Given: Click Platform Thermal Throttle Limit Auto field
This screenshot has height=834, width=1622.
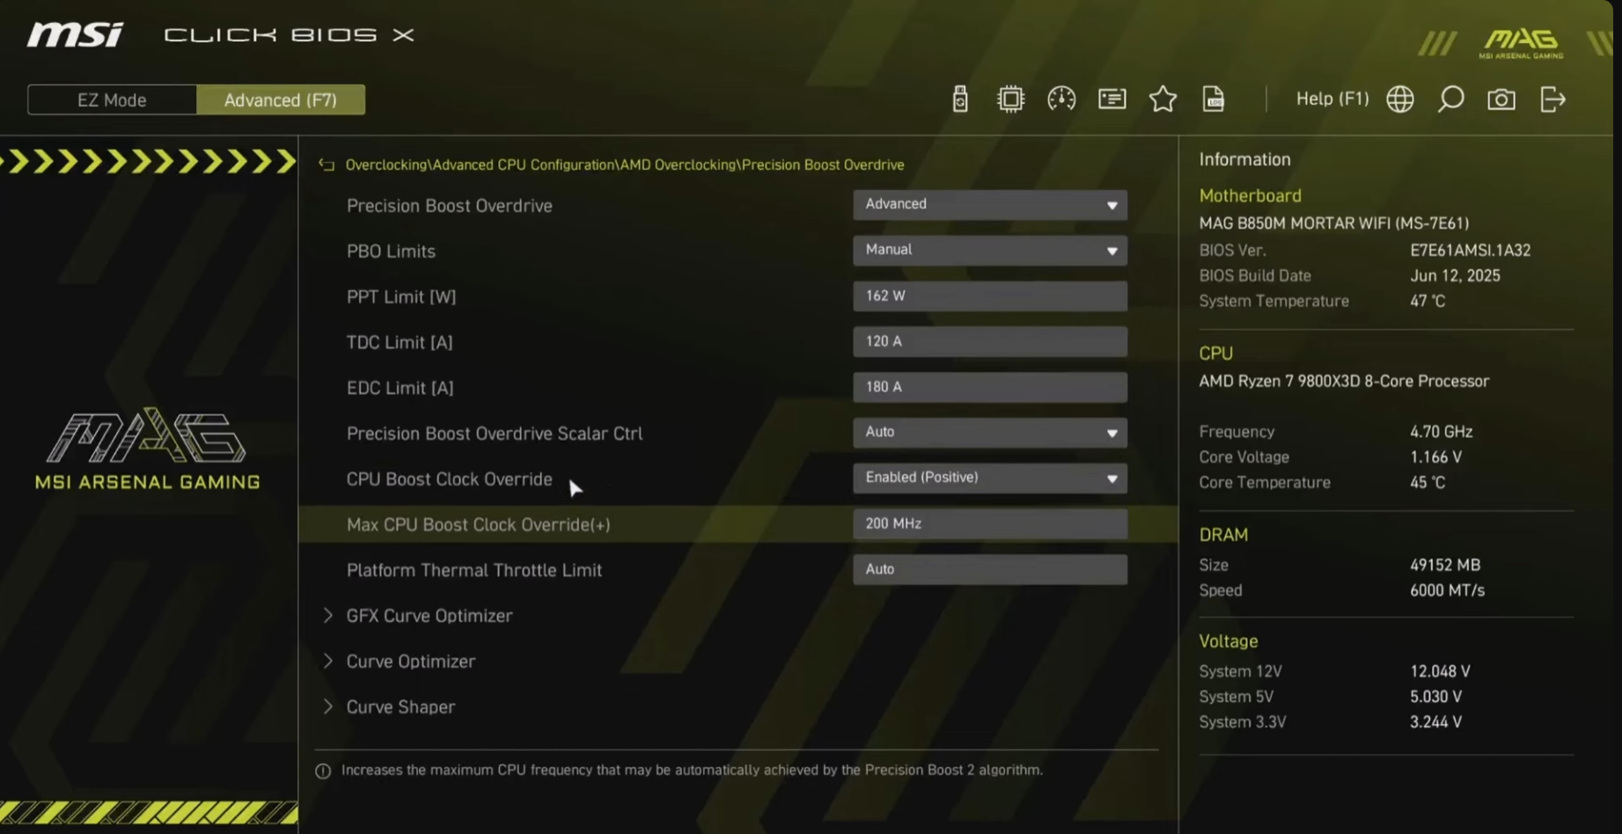Looking at the screenshot, I should coord(990,569).
